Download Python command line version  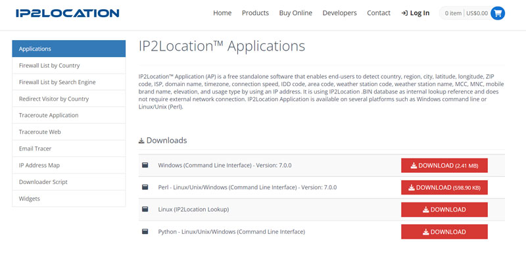[444, 232]
